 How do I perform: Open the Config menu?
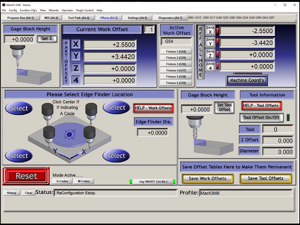tap(13, 10)
